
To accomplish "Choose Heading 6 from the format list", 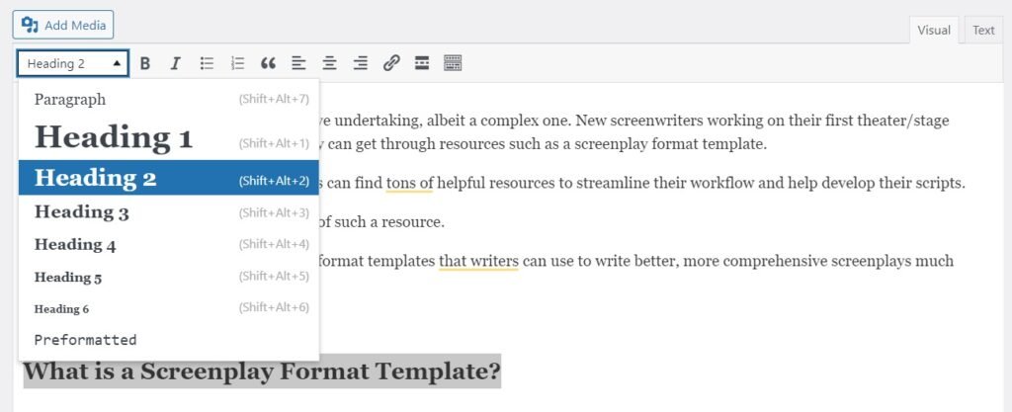I will [168, 308].
